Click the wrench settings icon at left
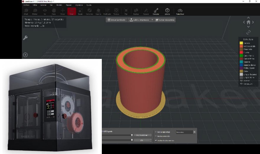Image resolution: width=260 pixels, height=154 pixels. tap(25, 38)
